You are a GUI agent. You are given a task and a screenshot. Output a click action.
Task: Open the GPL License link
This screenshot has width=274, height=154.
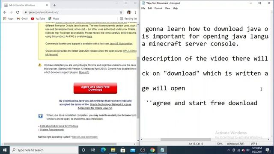pyautogui.click(x=130, y=51)
